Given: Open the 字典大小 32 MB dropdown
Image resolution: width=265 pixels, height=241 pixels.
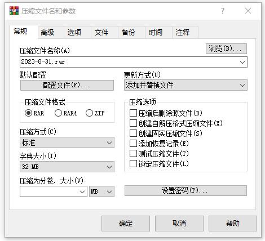Looking at the screenshot, I should point(67,167).
